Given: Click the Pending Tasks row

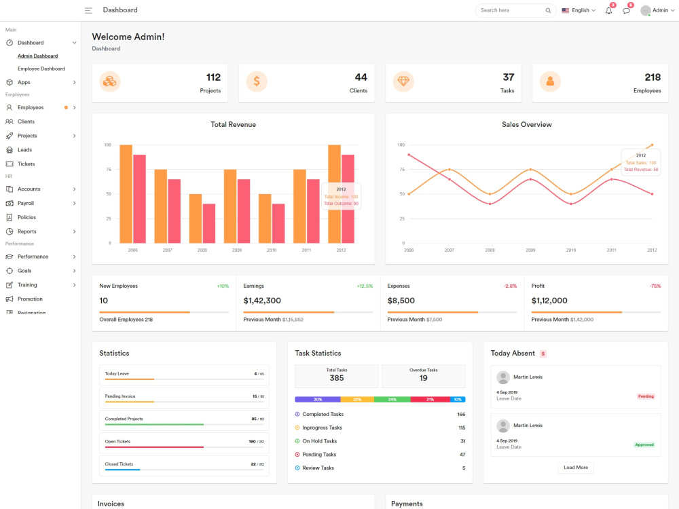Looking at the screenshot, I should click(x=380, y=455).
